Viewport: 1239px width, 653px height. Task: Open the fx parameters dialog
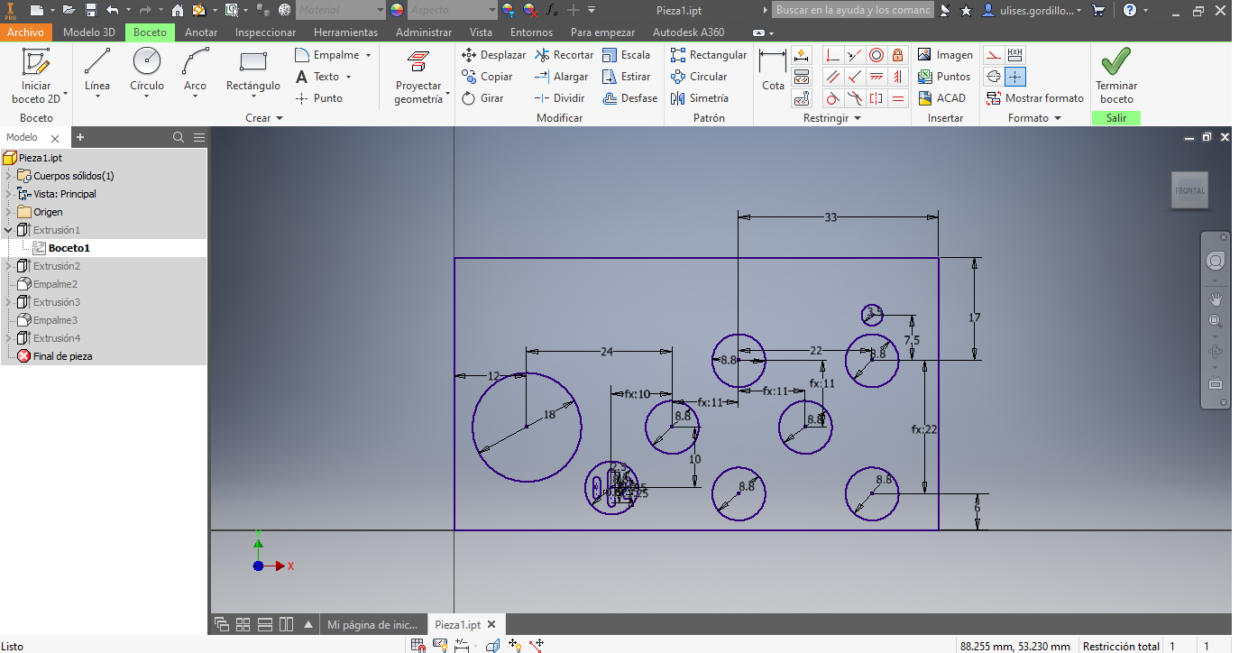pos(553,10)
